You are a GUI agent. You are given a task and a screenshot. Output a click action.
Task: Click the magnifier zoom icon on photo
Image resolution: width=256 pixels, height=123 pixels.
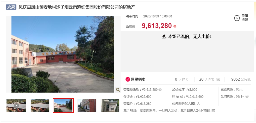[x=118, y=89]
